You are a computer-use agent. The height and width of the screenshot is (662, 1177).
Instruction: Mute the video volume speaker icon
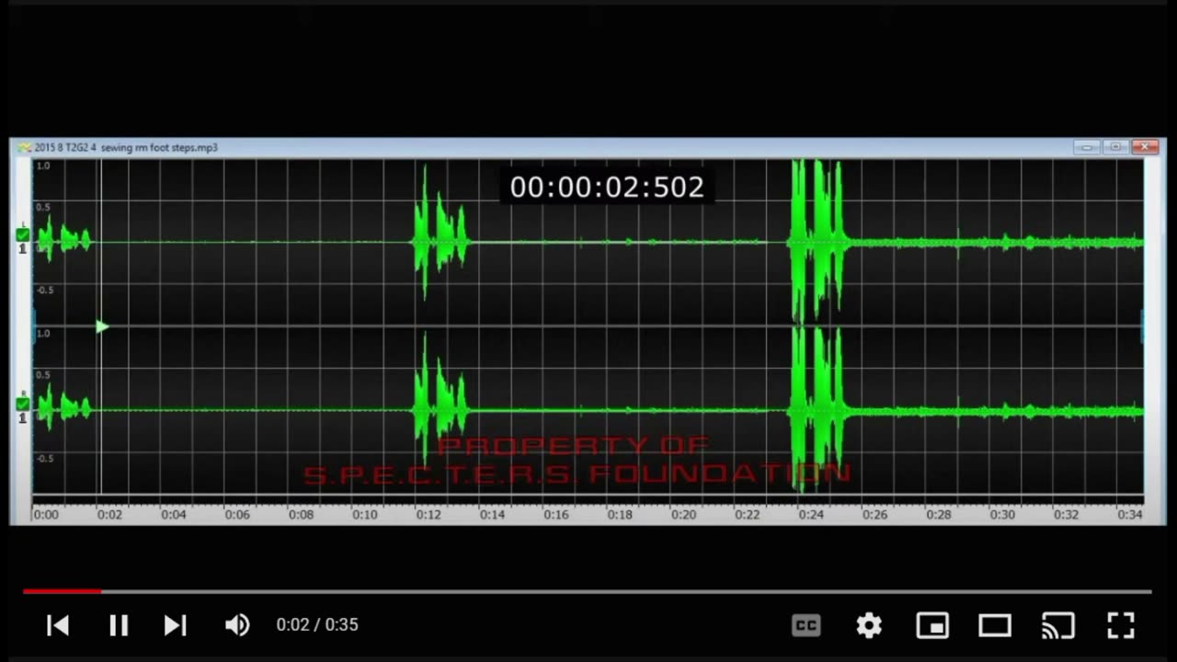click(237, 625)
